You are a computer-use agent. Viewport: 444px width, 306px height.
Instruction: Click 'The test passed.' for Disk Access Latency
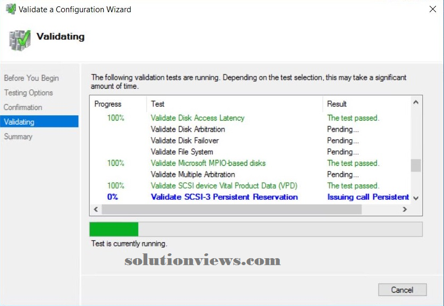[353, 118]
